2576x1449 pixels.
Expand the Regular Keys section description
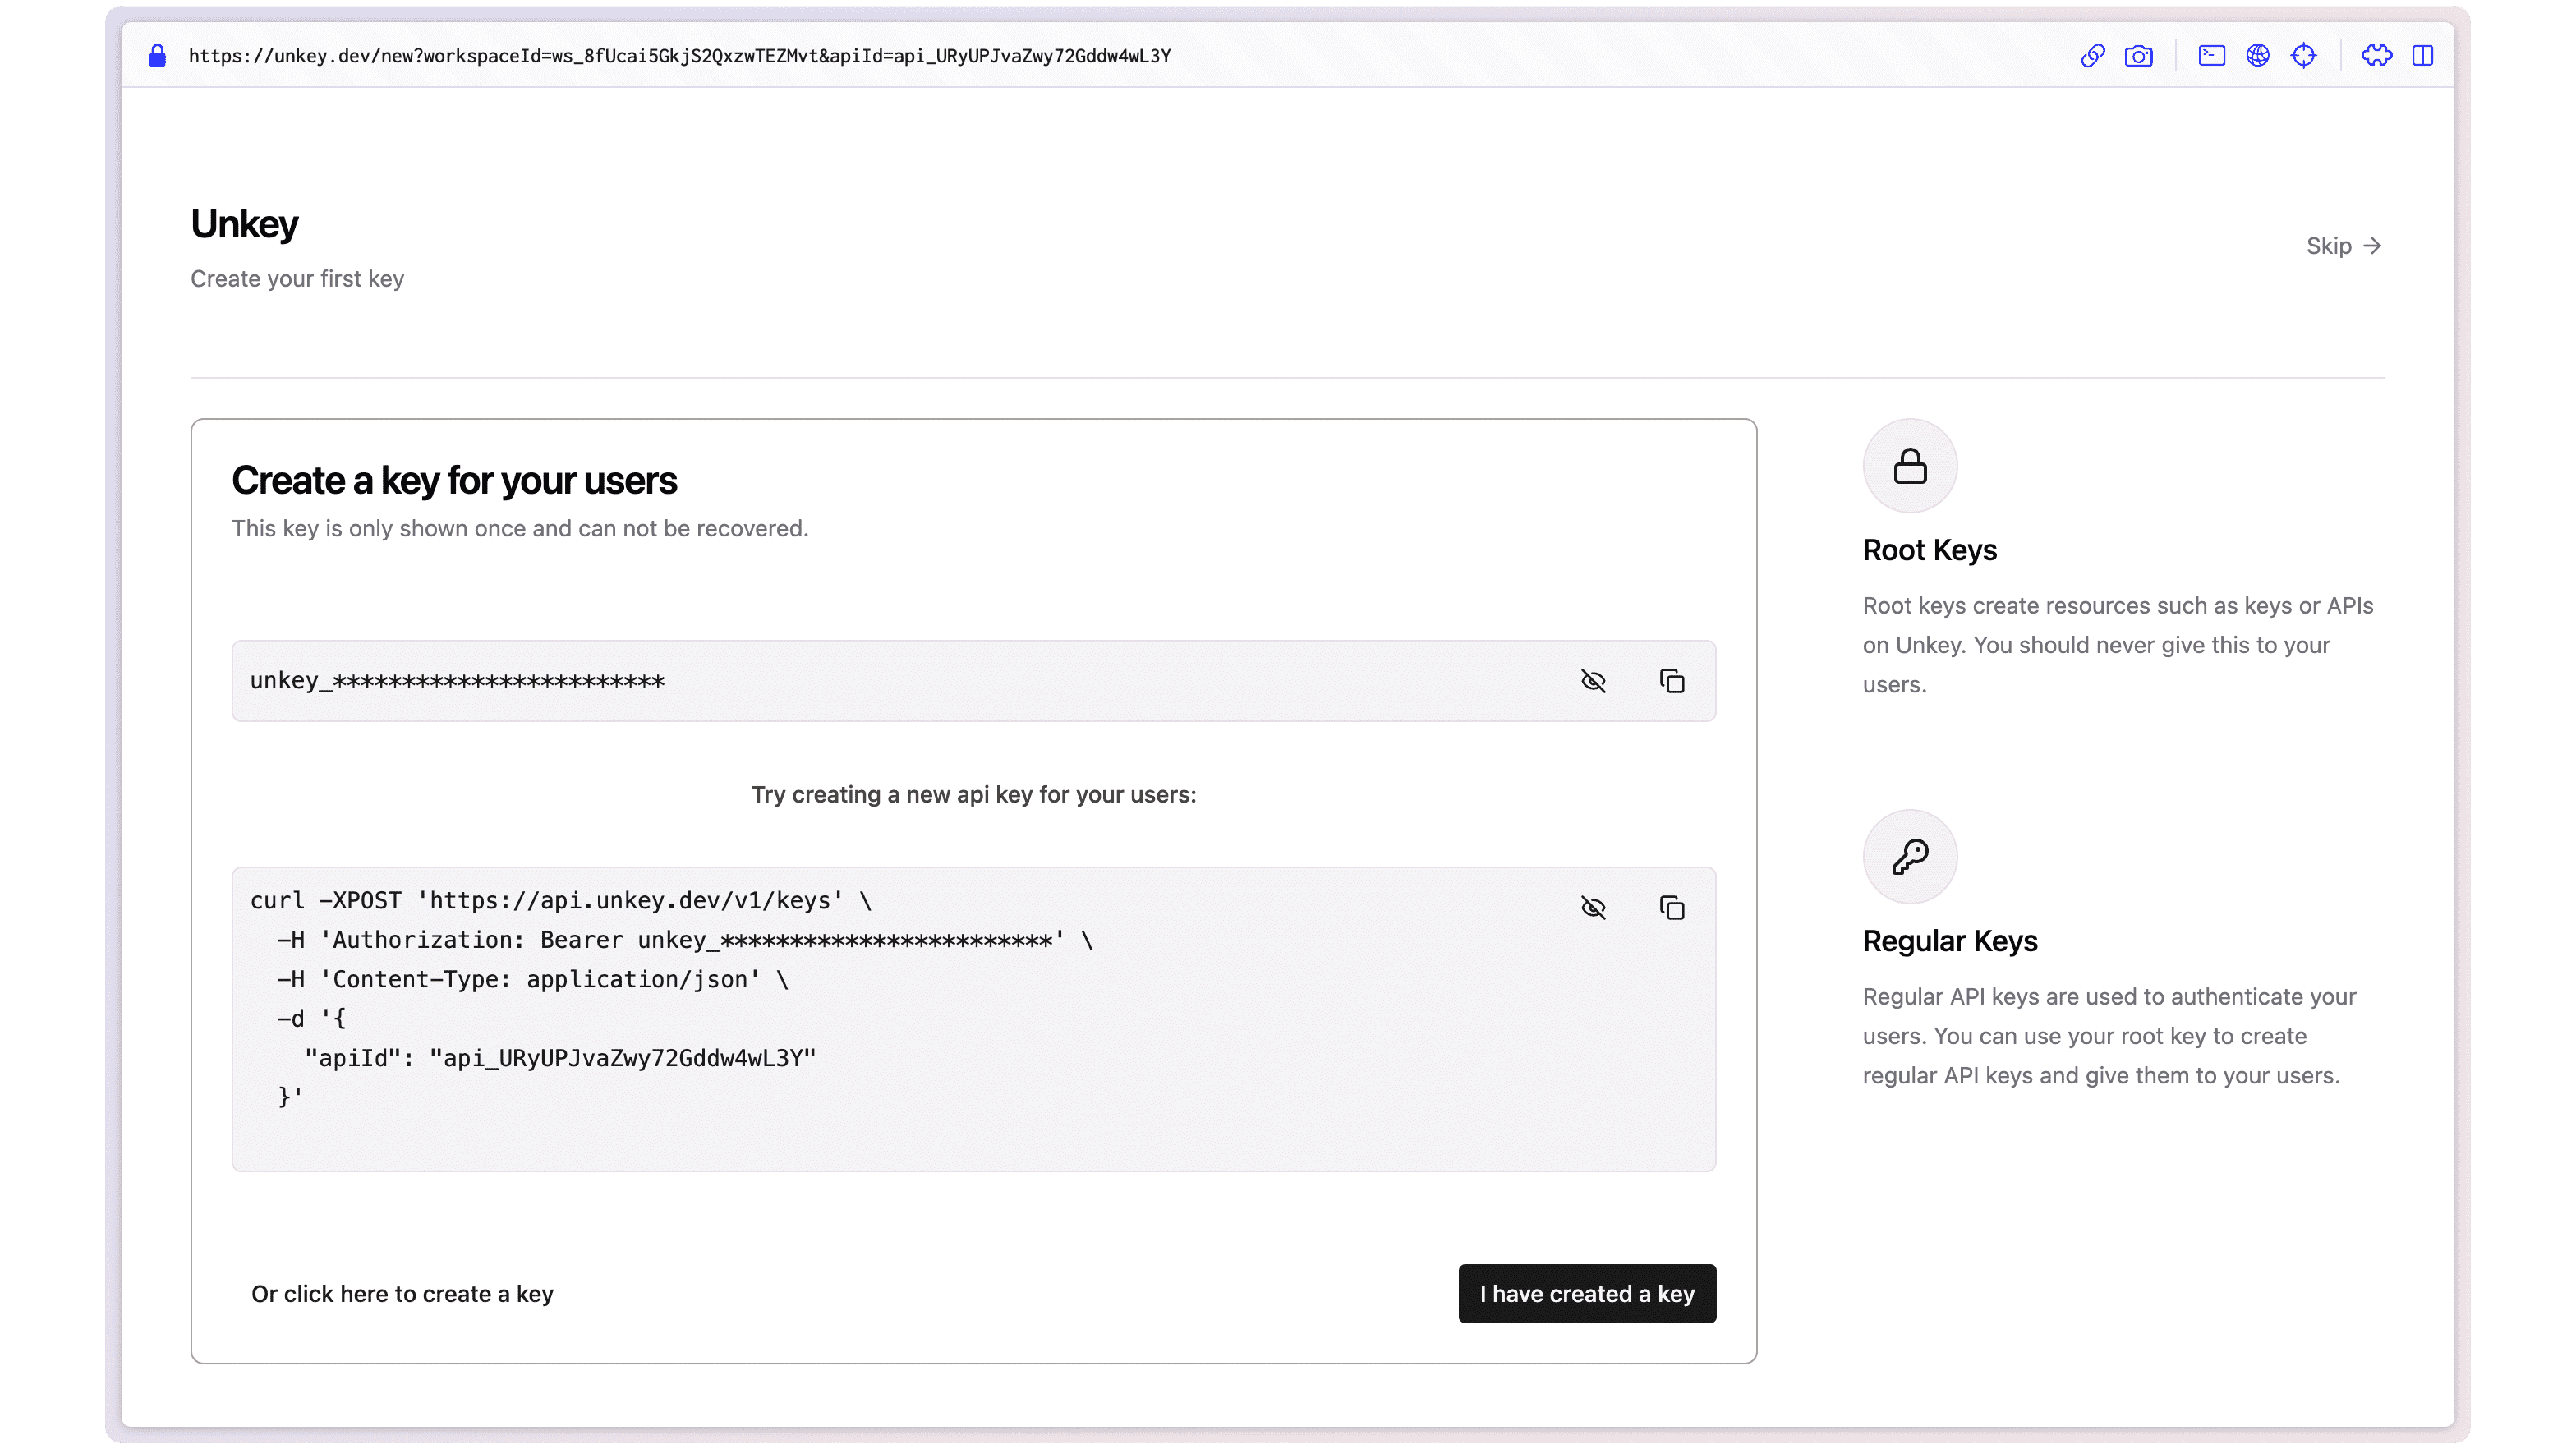[x=2109, y=1035]
